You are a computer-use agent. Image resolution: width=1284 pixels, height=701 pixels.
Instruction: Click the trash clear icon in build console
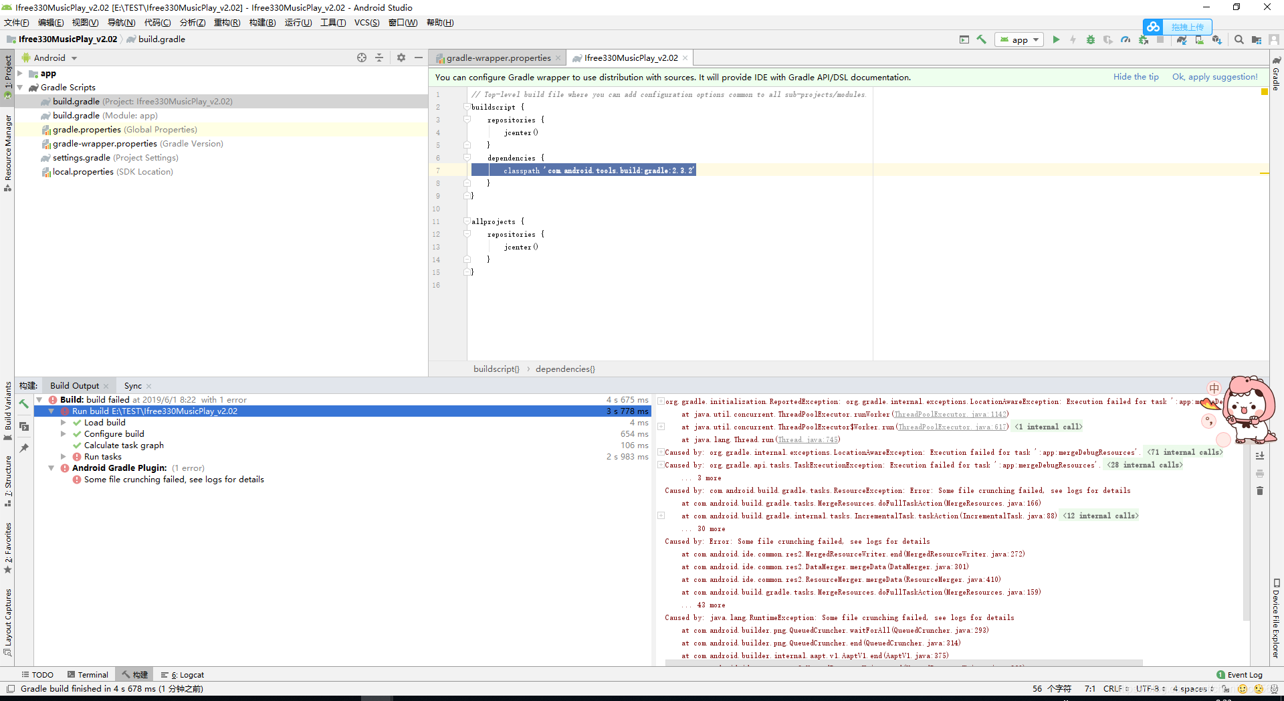tap(1260, 491)
